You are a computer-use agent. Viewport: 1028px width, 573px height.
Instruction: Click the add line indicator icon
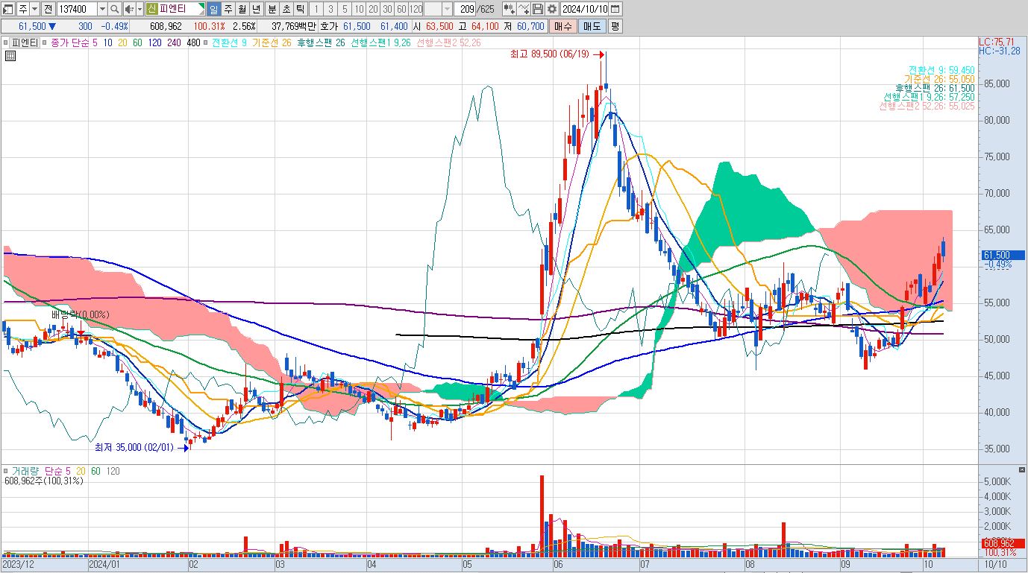point(524,9)
